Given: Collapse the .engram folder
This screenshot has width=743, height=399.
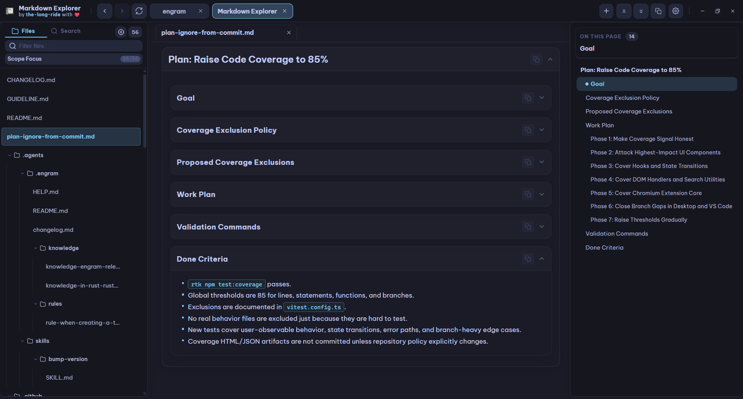Looking at the screenshot, I should (x=22, y=173).
